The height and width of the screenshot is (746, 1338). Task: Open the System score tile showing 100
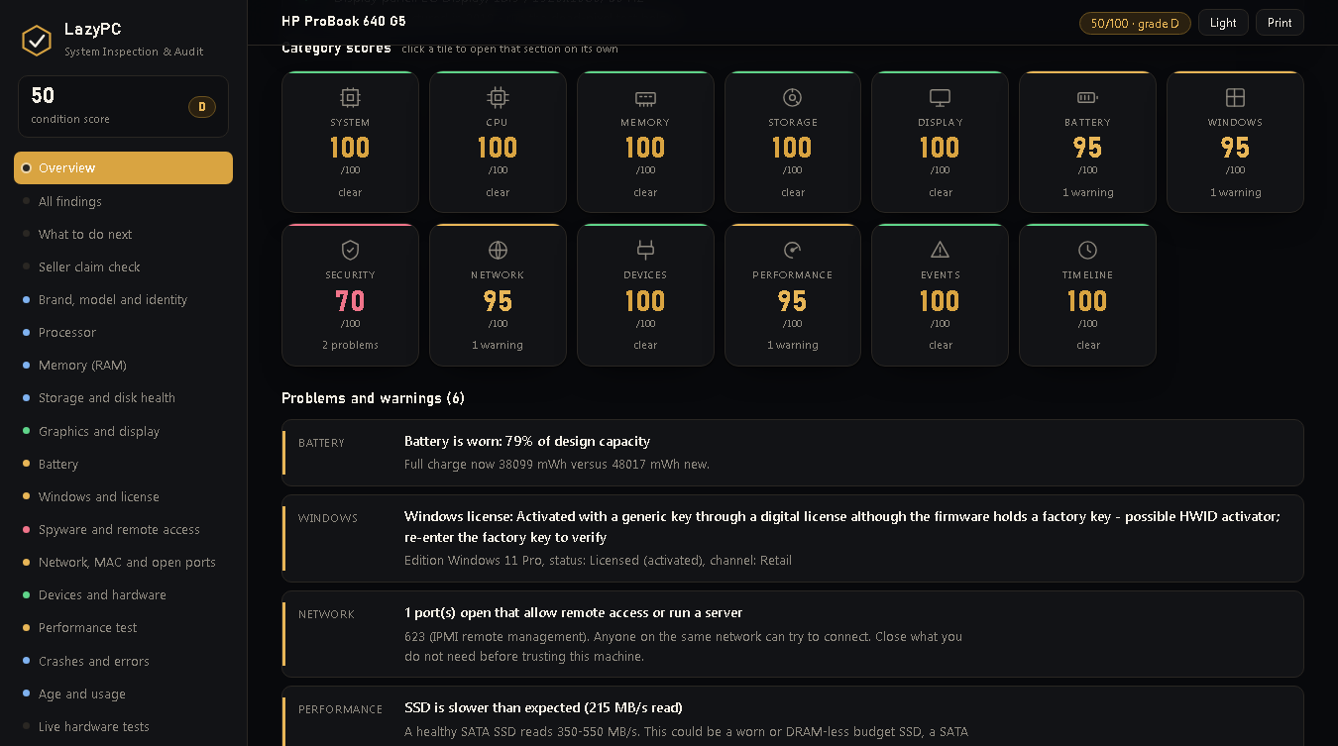point(350,142)
